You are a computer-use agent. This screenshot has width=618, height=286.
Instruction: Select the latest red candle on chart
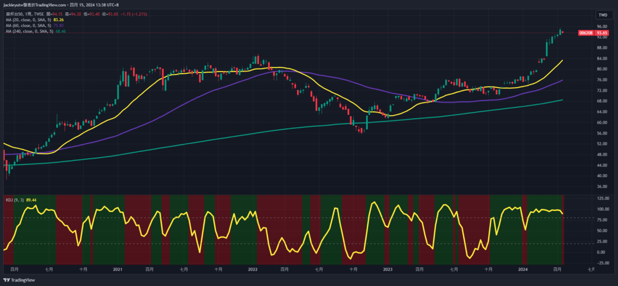click(563, 32)
